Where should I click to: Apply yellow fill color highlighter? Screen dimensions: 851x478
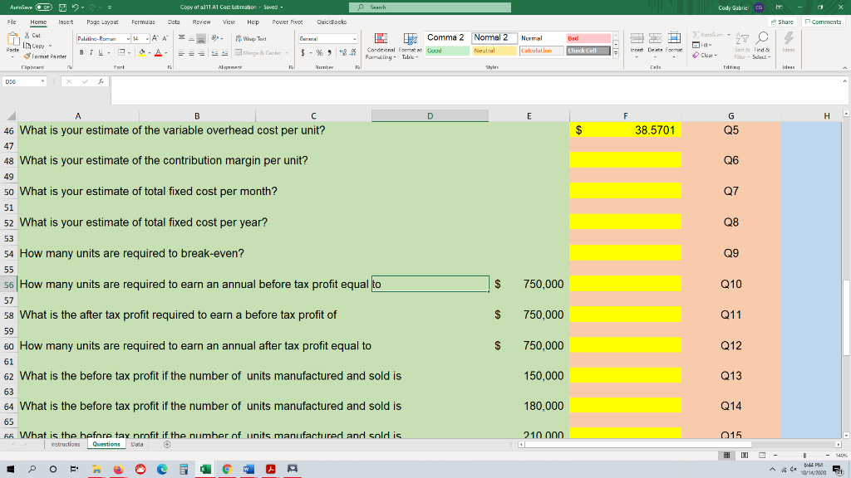point(142,52)
